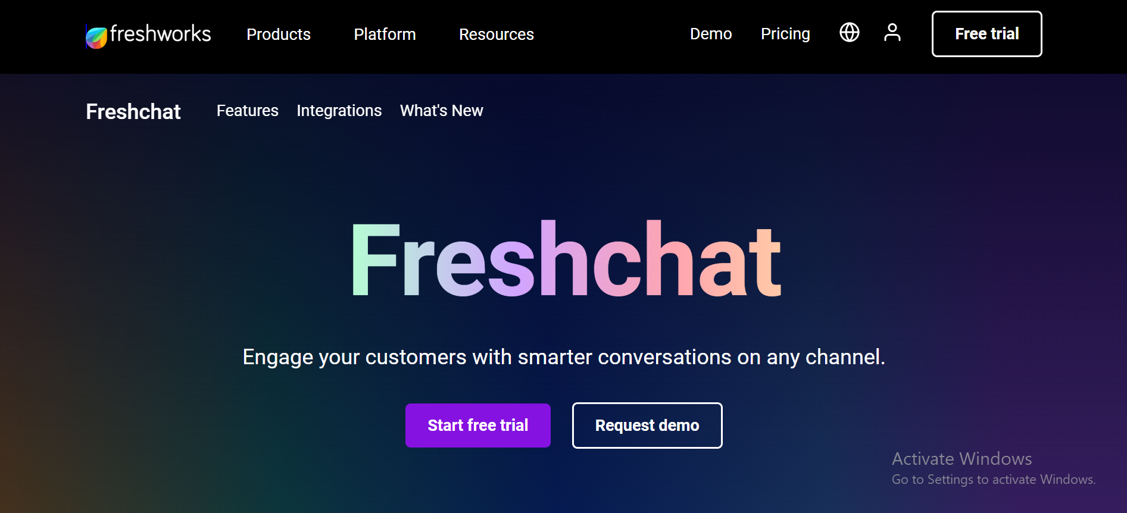Click the 'Engage your customers' tagline text
The height and width of the screenshot is (513, 1127).
tap(563, 357)
